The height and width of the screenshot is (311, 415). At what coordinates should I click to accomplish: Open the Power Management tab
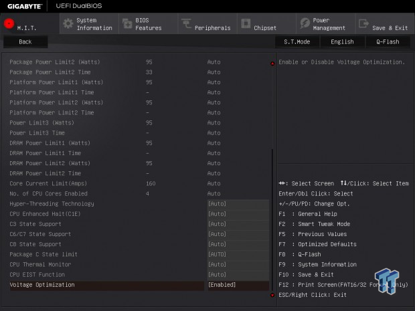coord(326,24)
